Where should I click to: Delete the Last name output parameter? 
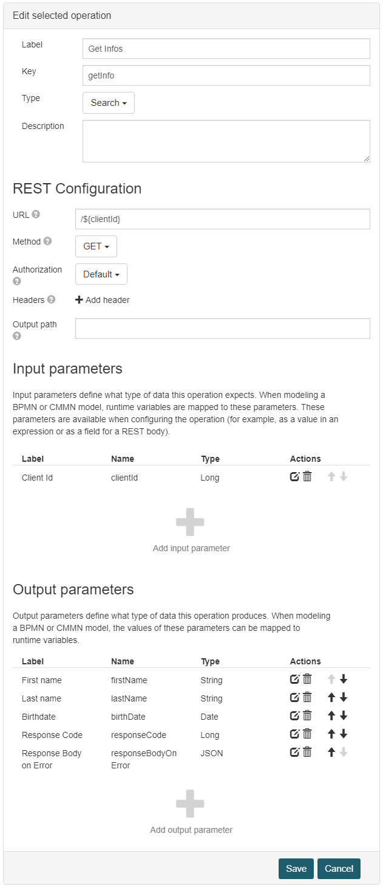(307, 698)
